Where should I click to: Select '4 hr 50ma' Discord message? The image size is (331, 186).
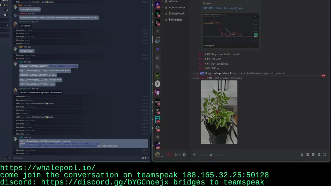click(x=216, y=59)
